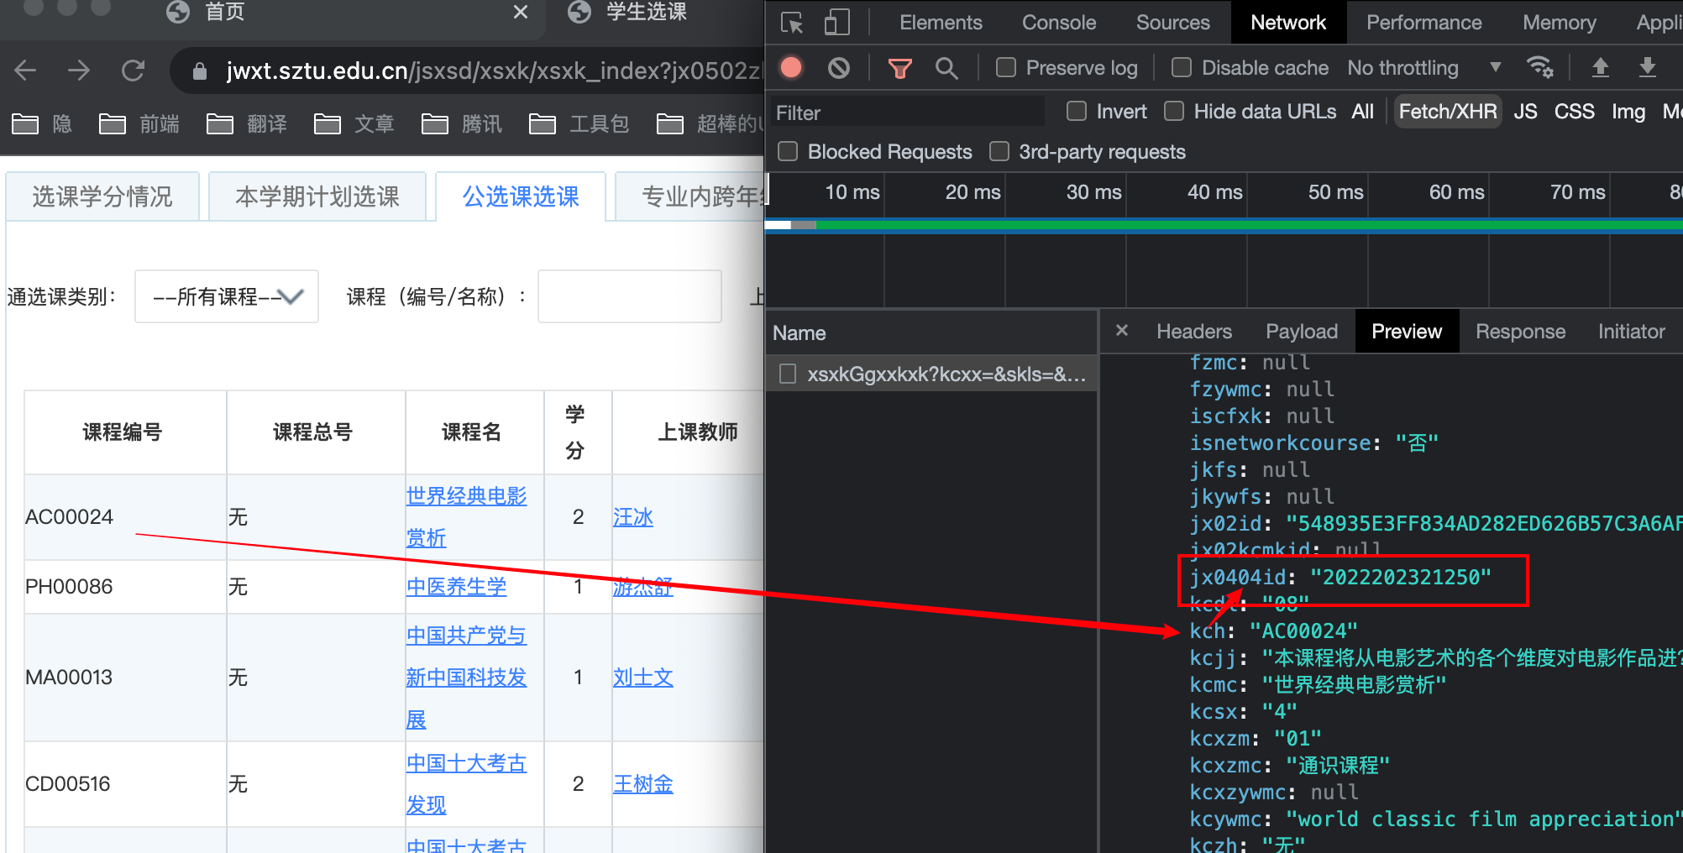Stop recording network log (red circle)
Viewport: 1683px width, 853px height.
tap(790, 67)
